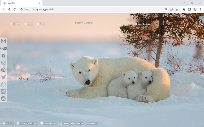The image size is (204, 127).
Task: Open WhatsApp shortcut in sidebar
Action: pyautogui.click(x=4, y=84)
